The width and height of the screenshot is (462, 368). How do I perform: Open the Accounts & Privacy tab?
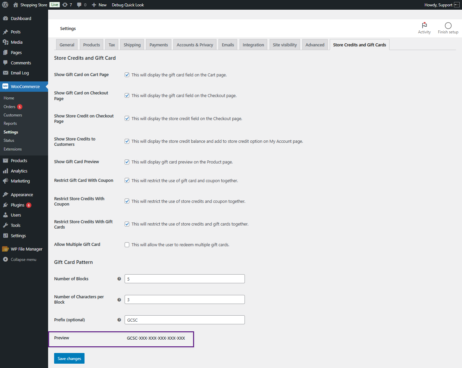(x=195, y=45)
